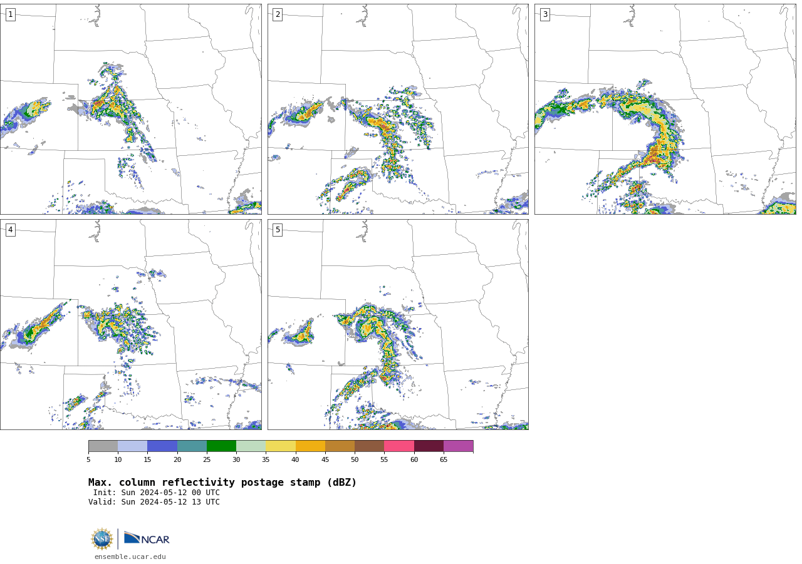Open ensemble member 5 reflectivity map
802x564 pixels.
[398, 324]
